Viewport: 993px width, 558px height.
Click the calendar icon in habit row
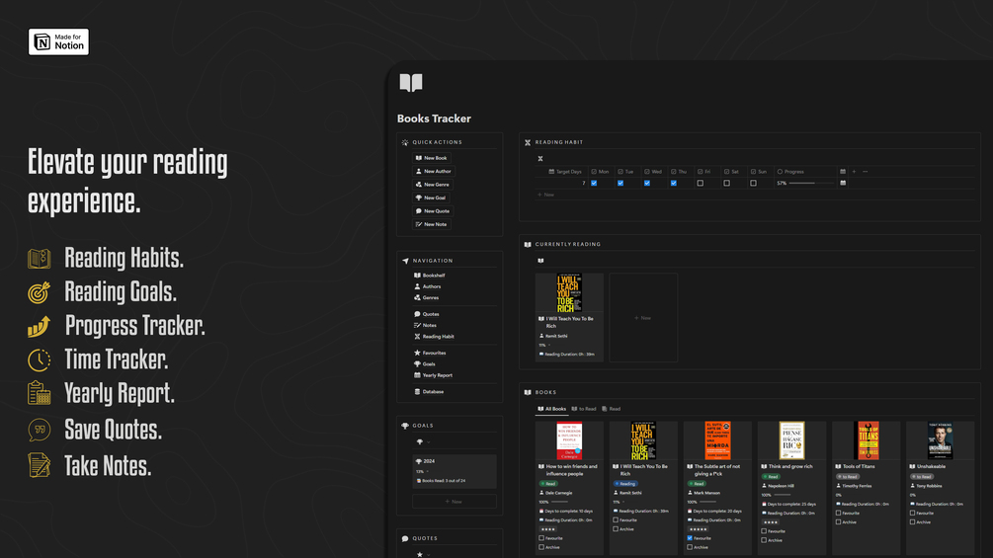click(843, 183)
